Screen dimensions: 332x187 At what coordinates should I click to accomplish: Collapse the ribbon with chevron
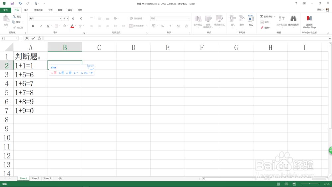[x=328, y=33]
